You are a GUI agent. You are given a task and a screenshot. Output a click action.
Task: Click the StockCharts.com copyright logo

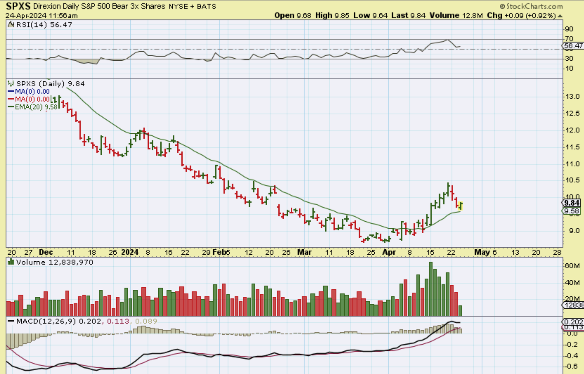click(531, 6)
